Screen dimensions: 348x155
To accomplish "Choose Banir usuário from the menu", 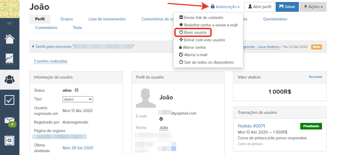I will coord(195,32).
